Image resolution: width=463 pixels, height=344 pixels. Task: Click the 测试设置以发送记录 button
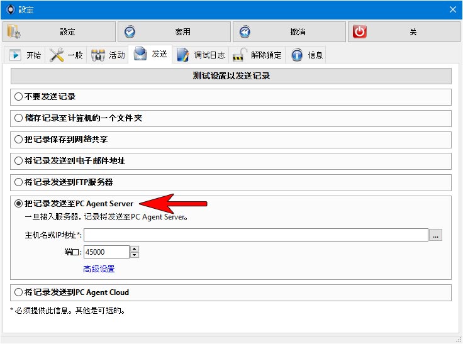tap(231, 76)
